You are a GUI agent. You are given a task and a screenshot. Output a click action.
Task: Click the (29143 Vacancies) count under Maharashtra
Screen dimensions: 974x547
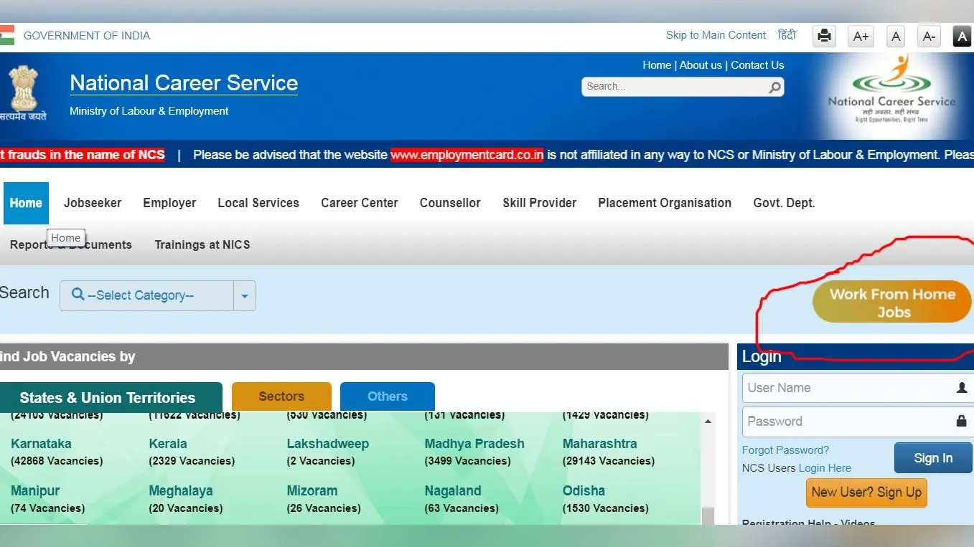pos(608,461)
